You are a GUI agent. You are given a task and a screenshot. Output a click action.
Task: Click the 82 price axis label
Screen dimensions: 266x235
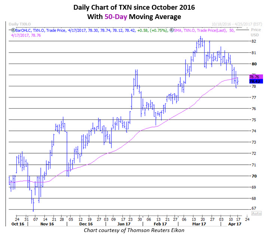click(x=254, y=41)
